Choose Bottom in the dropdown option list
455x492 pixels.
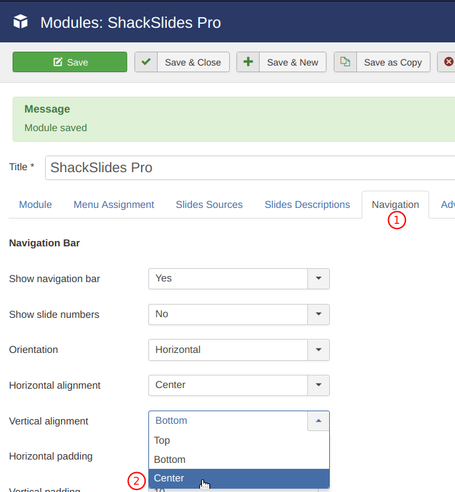[x=239, y=460]
